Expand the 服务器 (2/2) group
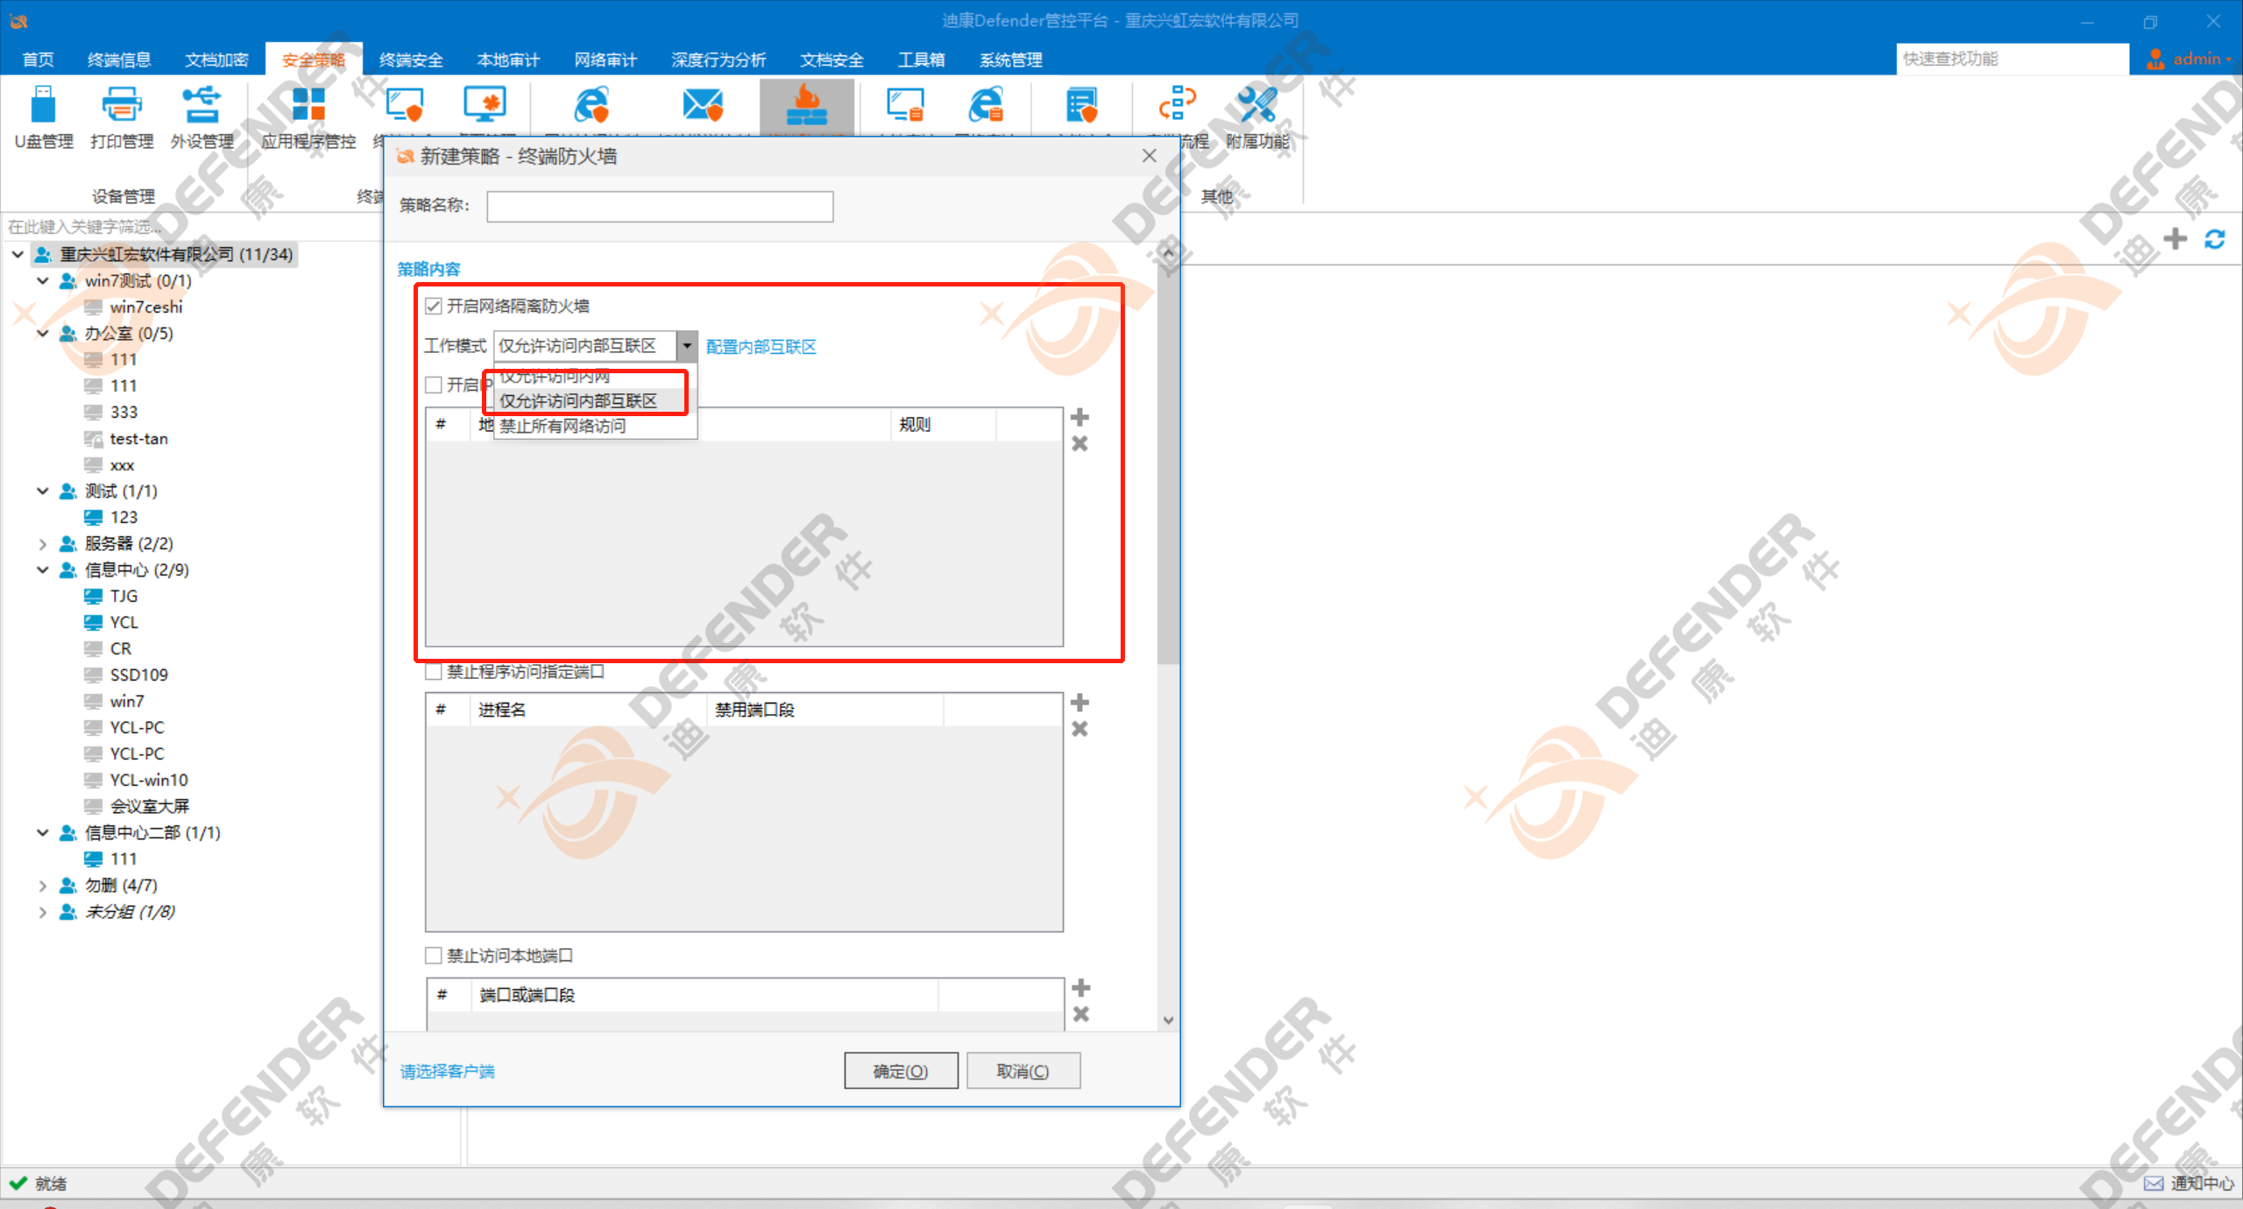2243x1209 pixels. 42,544
